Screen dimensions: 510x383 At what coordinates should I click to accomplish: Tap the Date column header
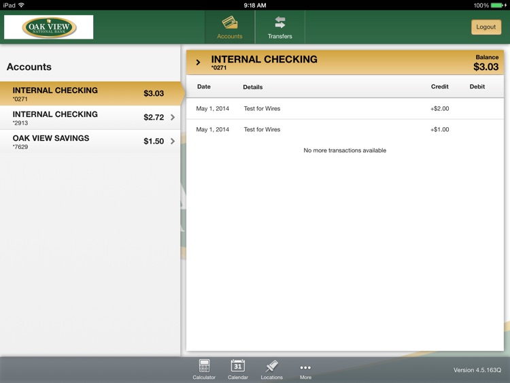pyautogui.click(x=204, y=86)
